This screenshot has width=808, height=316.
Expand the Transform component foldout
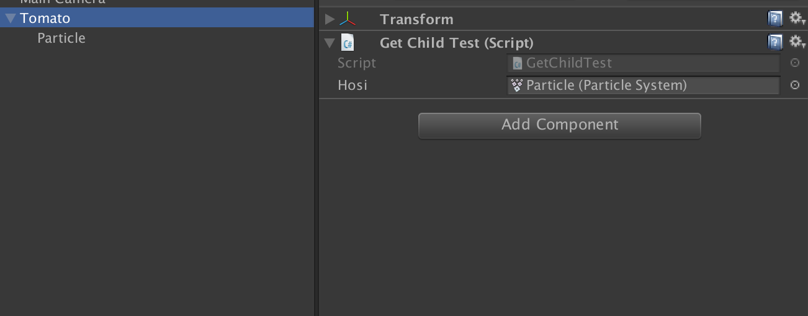pos(330,19)
